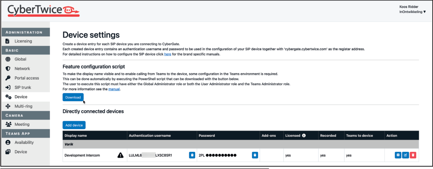Click the blue add action icon
The height and width of the screenshot is (169, 433).
point(397,155)
